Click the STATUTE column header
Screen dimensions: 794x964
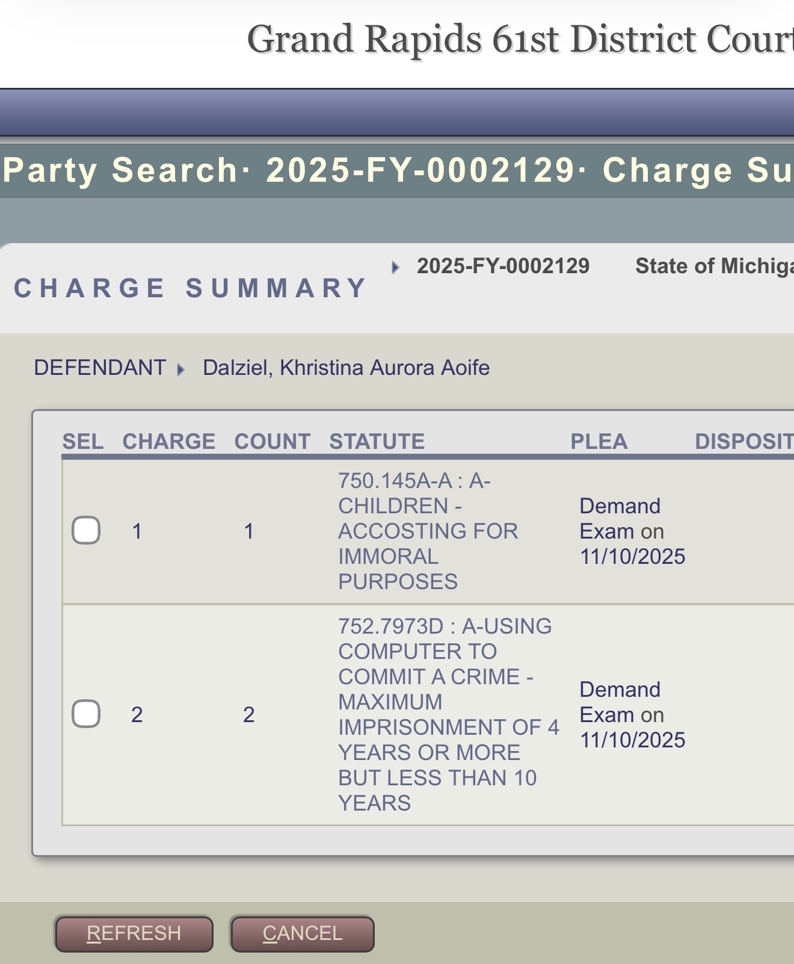point(377,442)
